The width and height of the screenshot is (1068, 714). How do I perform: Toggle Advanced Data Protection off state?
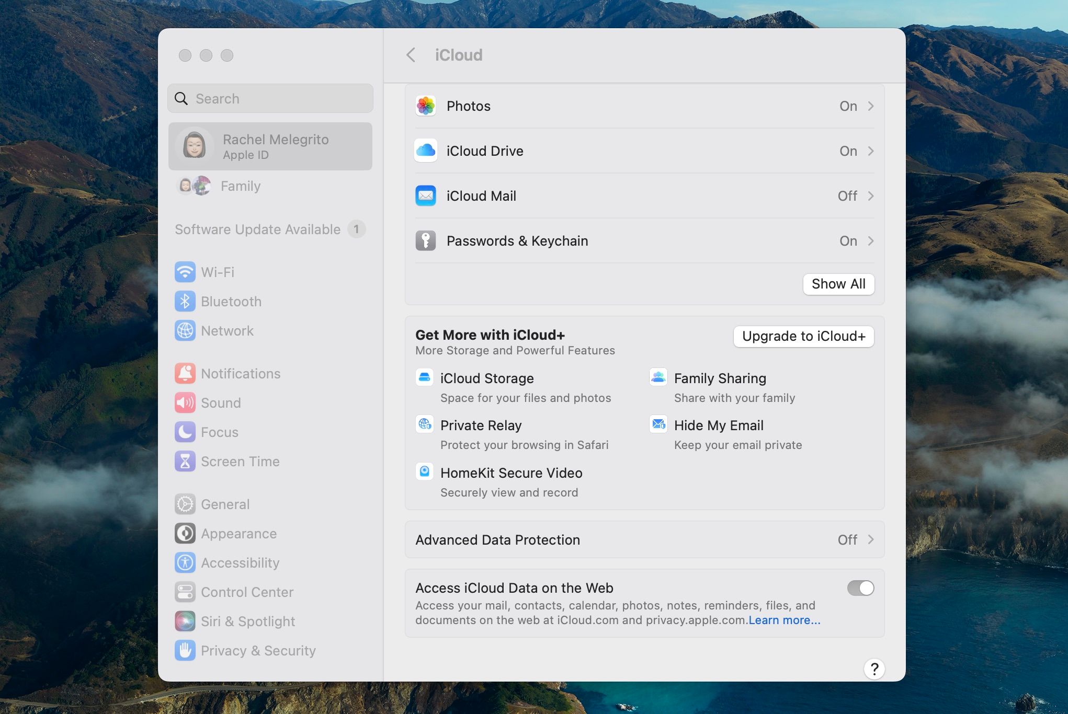(847, 539)
